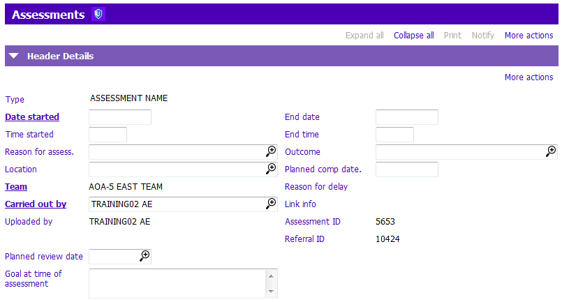Focus the Outcome input field
This screenshot has width=562, height=302.
coord(466,152)
